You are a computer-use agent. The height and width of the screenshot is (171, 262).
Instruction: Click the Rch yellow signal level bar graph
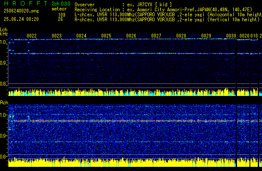122,162
